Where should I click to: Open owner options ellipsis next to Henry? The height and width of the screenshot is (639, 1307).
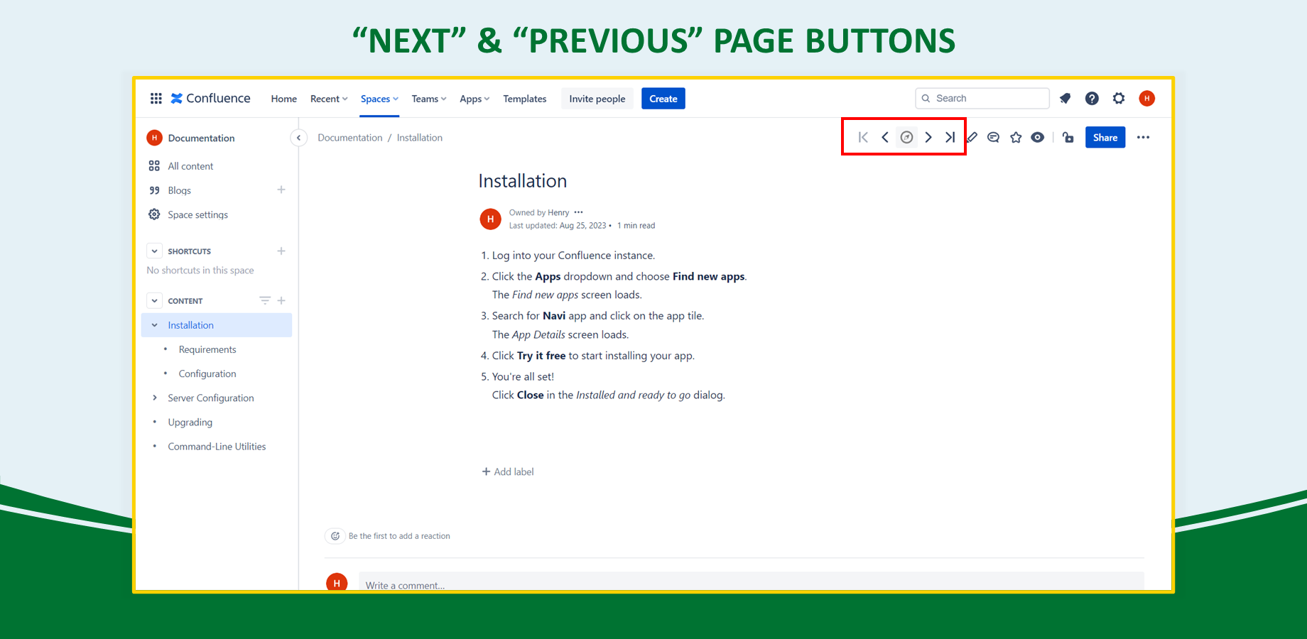point(578,212)
